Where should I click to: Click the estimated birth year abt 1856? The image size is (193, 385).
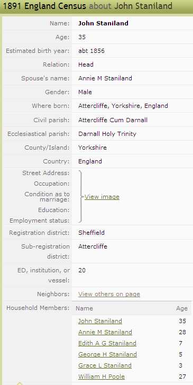[x=91, y=51]
